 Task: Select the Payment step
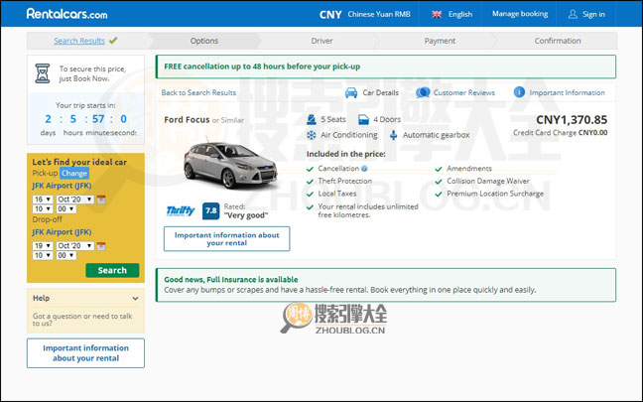pyautogui.click(x=440, y=41)
